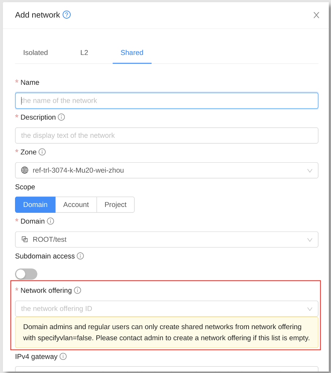
Task: Click the Subdomain access info icon
Action: coord(80,256)
